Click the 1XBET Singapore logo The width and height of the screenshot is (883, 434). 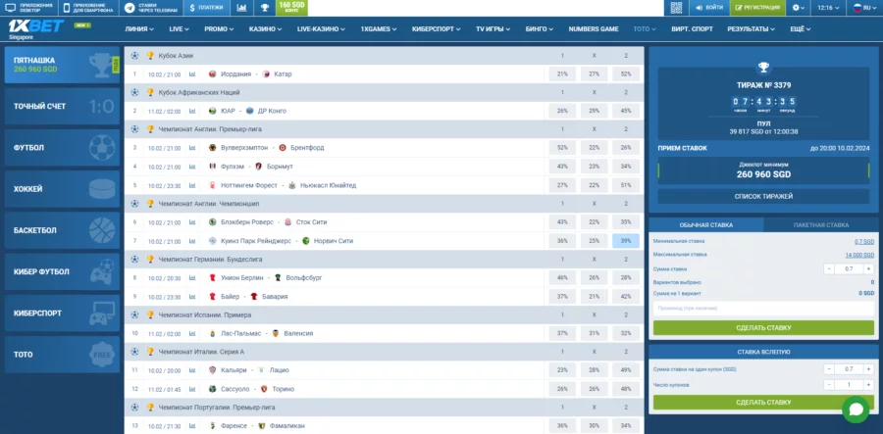tap(36, 28)
